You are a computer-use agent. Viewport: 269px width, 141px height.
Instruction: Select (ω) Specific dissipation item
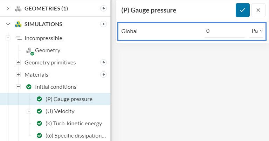[x=75, y=135]
